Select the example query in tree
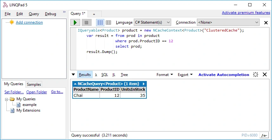272x140 pixels. click(29, 105)
